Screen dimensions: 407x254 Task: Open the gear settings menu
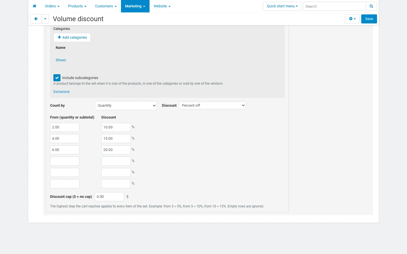[x=352, y=19]
